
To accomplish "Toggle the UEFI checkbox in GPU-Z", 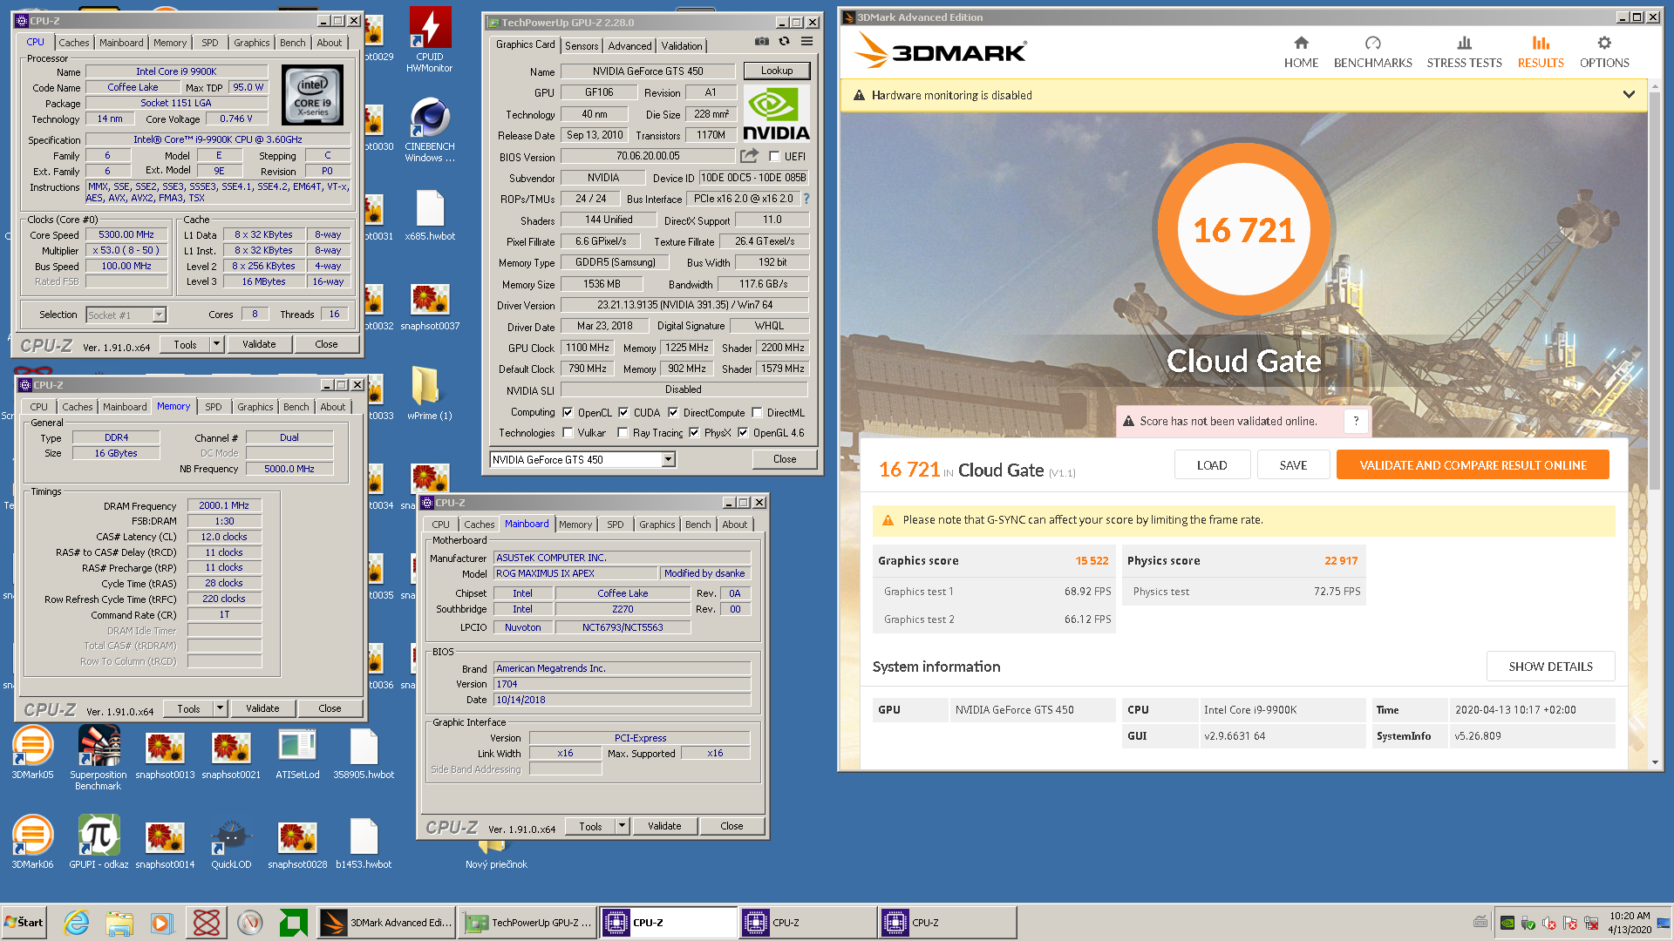I will pos(774,157).
